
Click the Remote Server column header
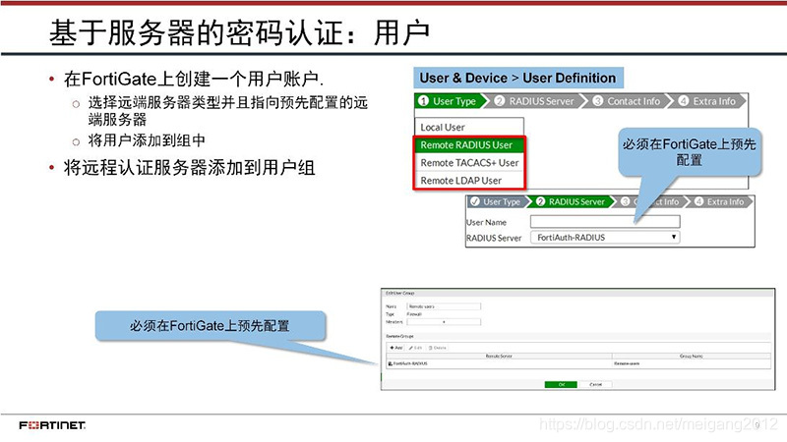[499, 356]
